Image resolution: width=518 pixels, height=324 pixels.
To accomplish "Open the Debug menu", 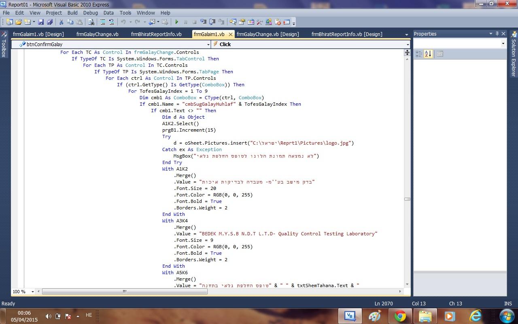I will [x=91, y=13].
